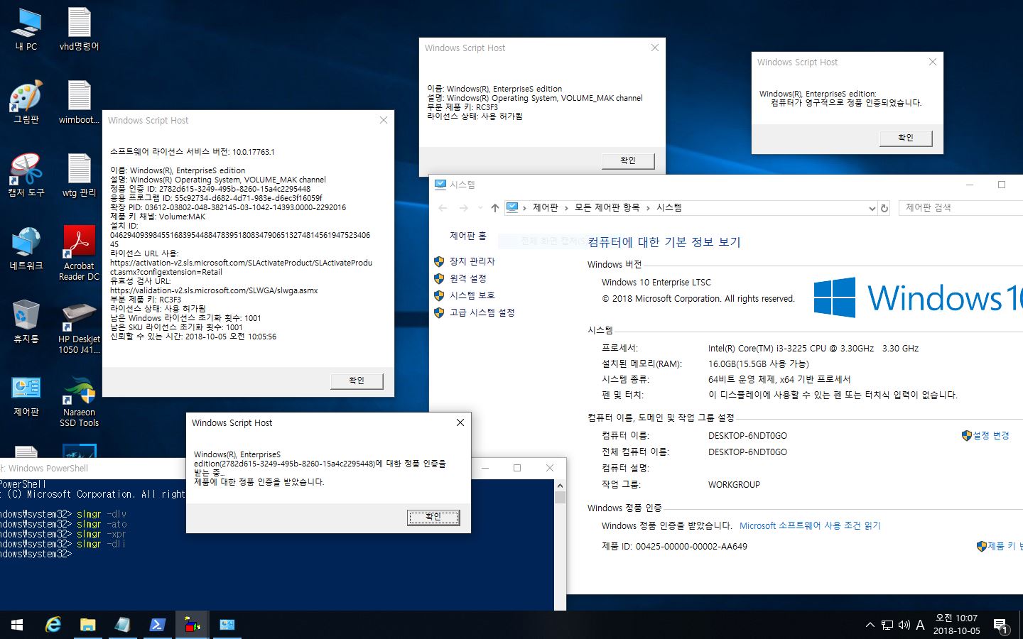Open the 내 PC desktop icon
Image resolution: width=1023 pixels, height=639 pixels.
(26, 29)
